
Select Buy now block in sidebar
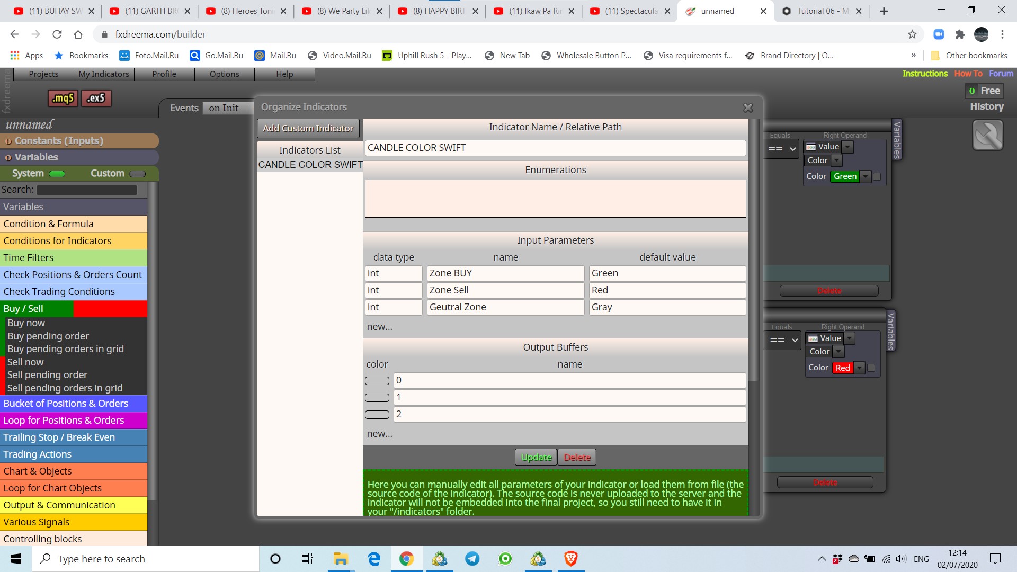coord(26,323)
